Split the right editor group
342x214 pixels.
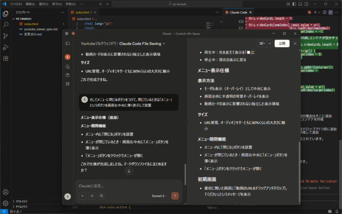coord(324,12)
